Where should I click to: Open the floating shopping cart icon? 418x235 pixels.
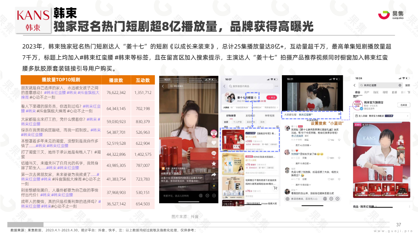[275, 188]
